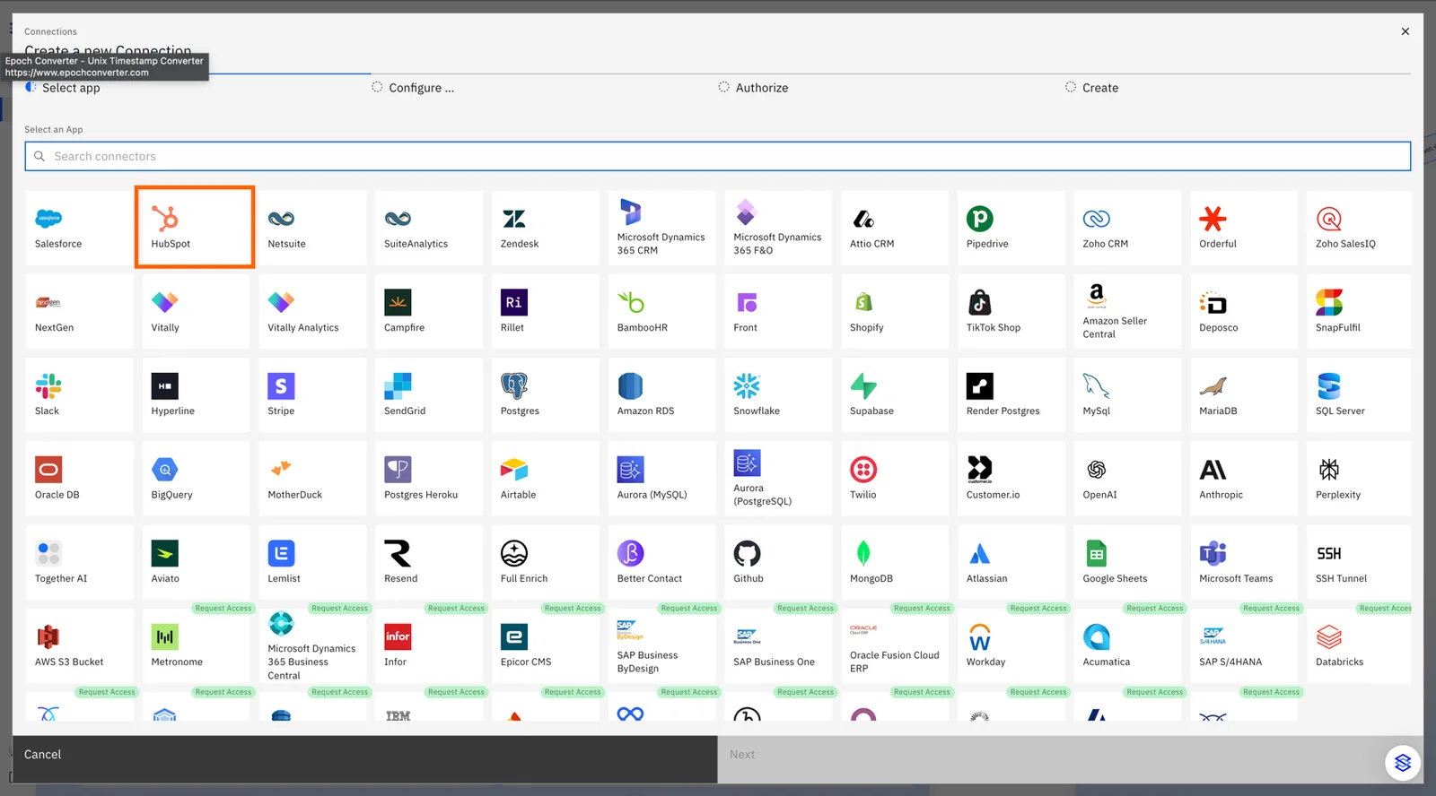Request Access badge above Metronome
The image size is (1436, 796).
pos(223,609)
